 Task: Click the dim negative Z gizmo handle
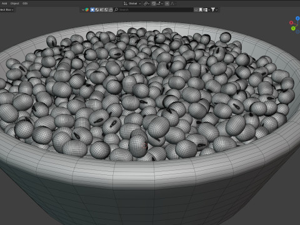[x=297, y=32]
